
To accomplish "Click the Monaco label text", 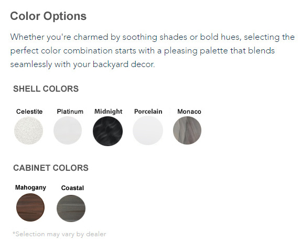I will click(x=189, y=112).
